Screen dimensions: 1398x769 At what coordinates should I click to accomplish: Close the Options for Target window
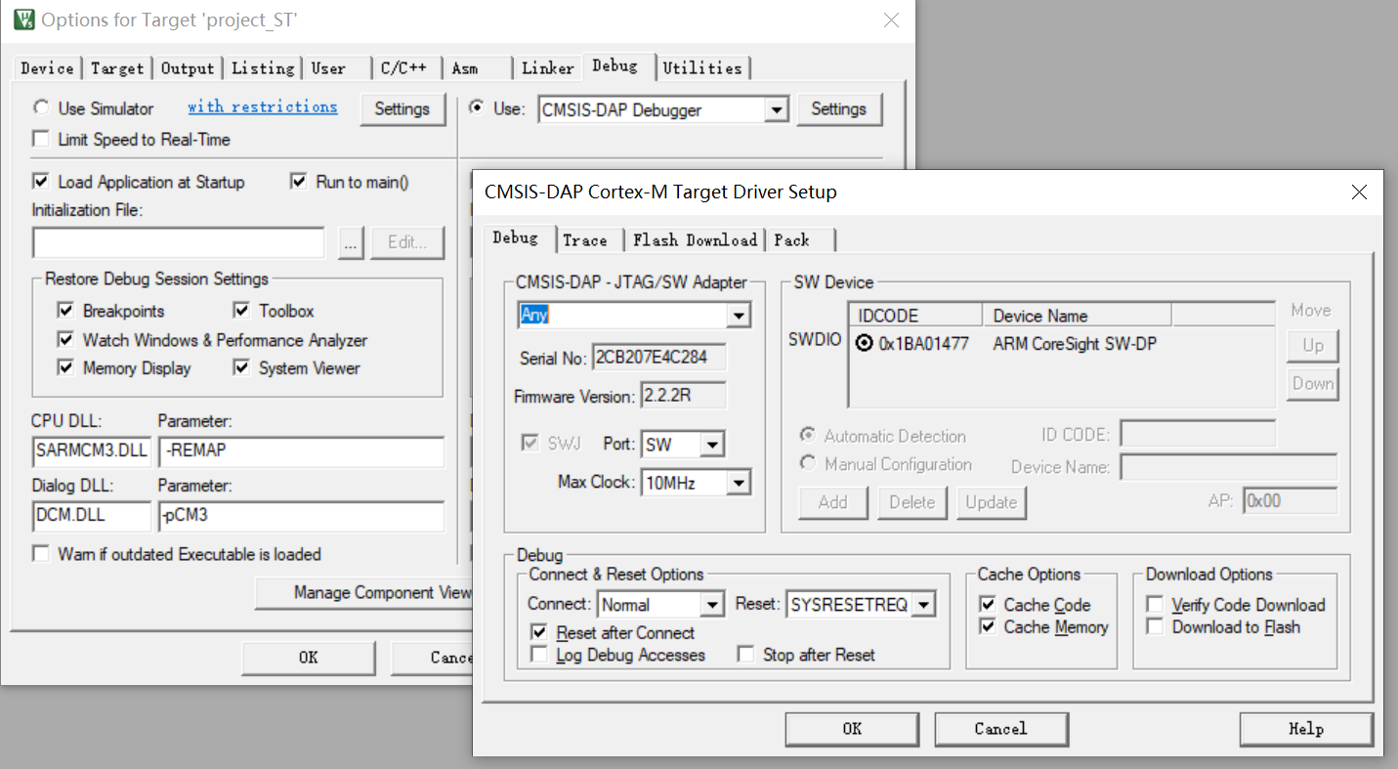coord(891,20)
